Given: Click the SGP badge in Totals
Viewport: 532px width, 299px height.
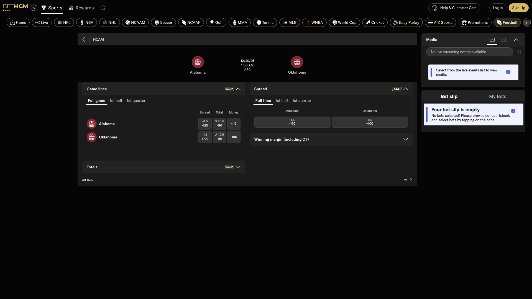Looking at the screenshot, I should coord(229,167).
